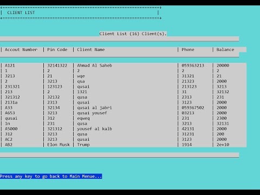260x195 pixels.
Task: Select balance value 20000
Action: (x=223, y=66)
